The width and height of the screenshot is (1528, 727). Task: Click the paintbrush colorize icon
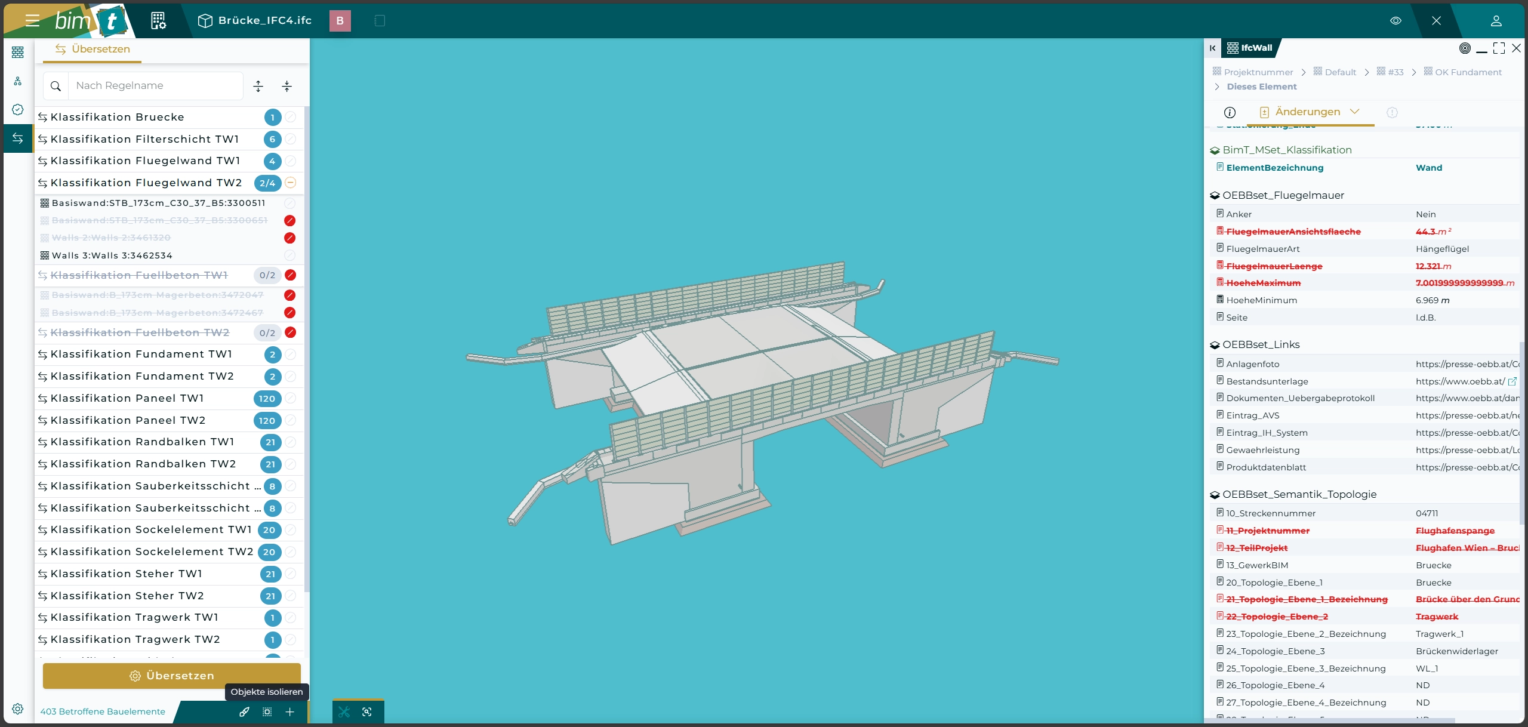(244, 711)
